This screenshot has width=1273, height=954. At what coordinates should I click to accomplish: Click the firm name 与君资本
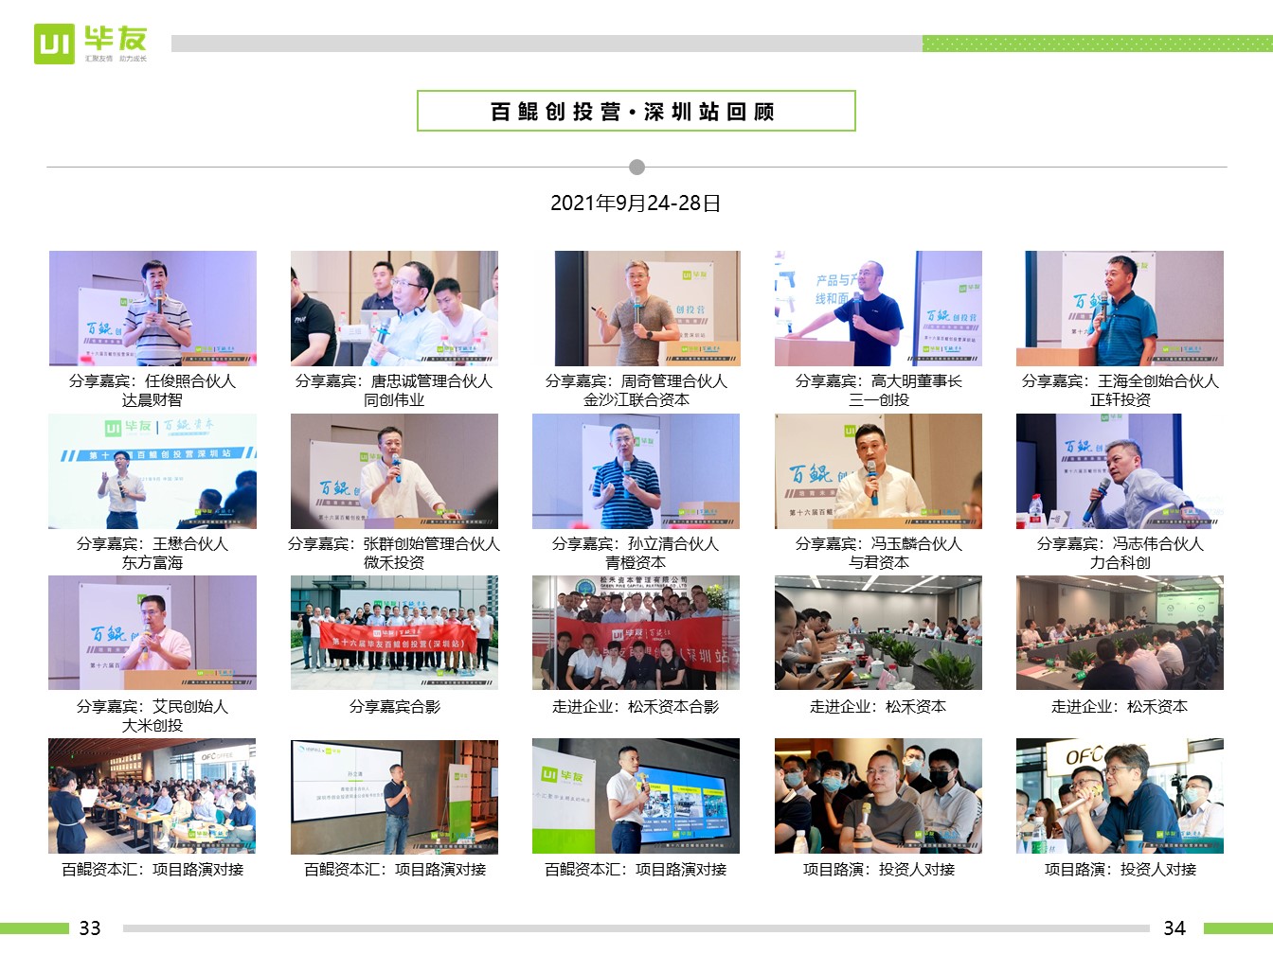coord(878,563)
